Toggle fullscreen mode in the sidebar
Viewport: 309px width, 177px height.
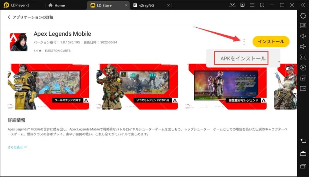(x=303, y=57)
